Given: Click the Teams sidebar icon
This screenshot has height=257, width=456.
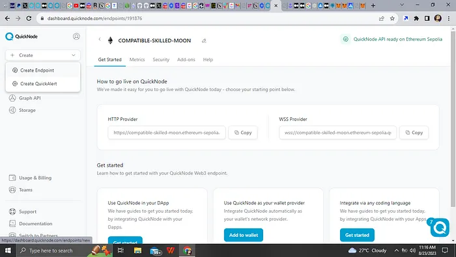Looking at the screenshot, I should coord(12,190).
